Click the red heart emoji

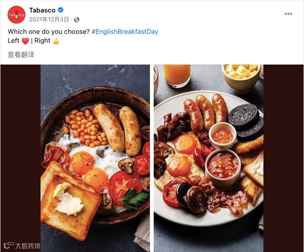(x=25, y=41)
